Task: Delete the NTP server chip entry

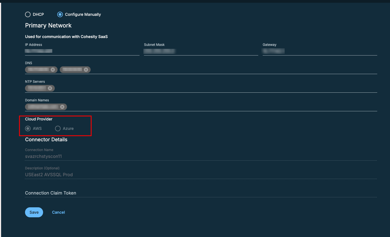Action: [x=50, y=88]
